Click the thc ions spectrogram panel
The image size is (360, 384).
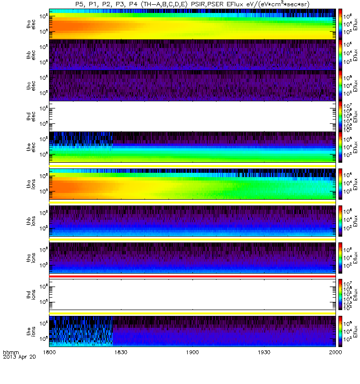(x=192, y=258)
